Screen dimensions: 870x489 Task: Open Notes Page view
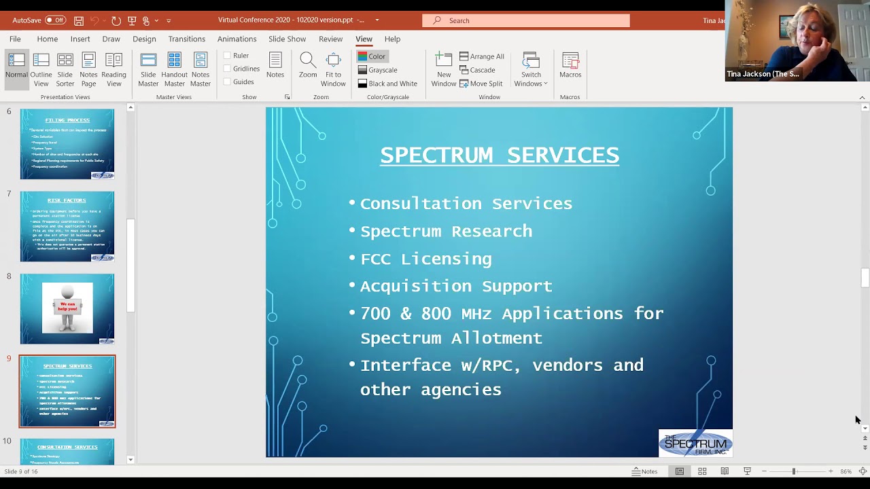(x=88, y=70)
